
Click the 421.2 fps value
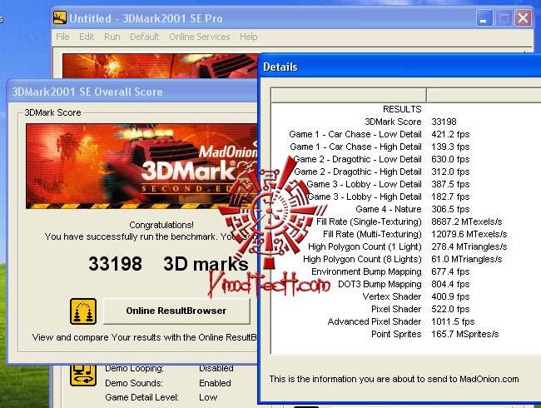point(450,134)
